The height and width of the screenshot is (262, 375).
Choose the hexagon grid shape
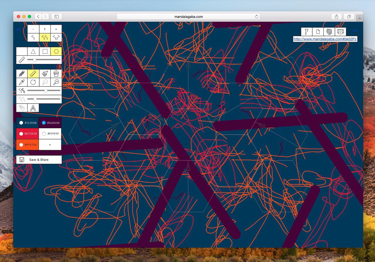click(x=56, y=51)
